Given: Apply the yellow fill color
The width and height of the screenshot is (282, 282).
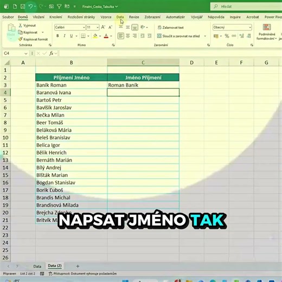Looking at the screenshot, I should pos(95,36).
